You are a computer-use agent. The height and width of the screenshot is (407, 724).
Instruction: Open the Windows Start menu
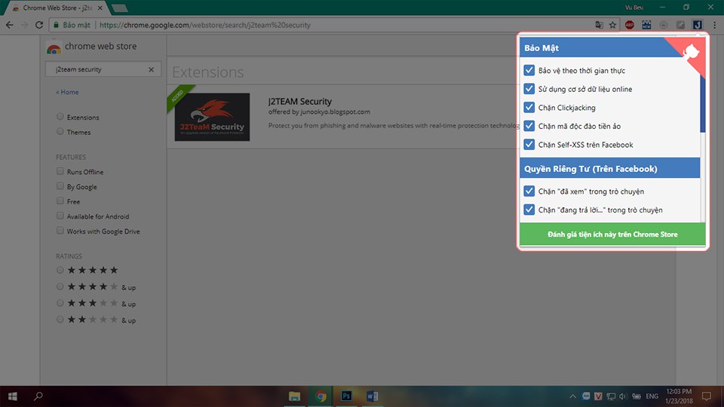coord(13,396)
